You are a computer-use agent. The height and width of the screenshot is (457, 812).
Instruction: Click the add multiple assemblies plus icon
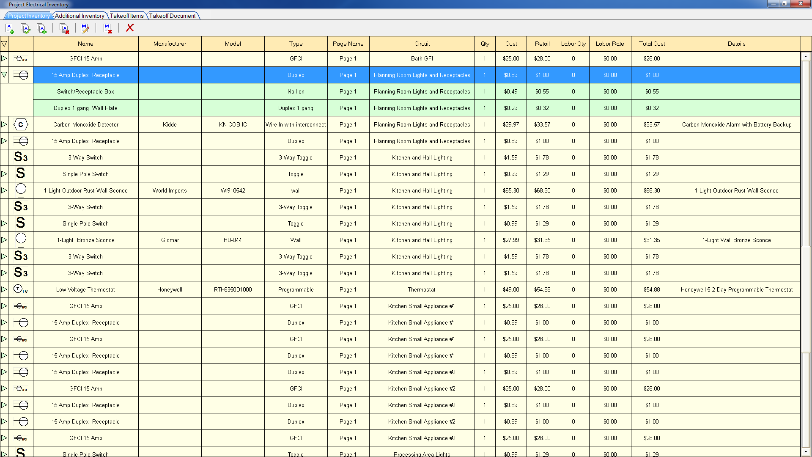[41, 28]
